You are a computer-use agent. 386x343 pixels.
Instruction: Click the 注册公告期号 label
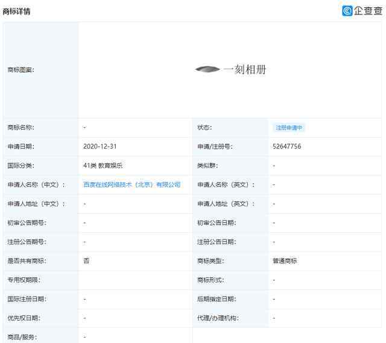[x=27, y=242]
